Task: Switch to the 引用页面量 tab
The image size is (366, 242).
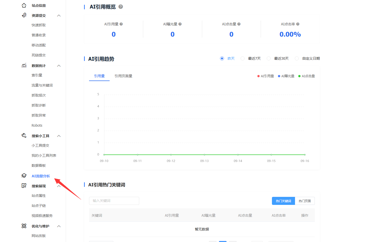Action: [x=123, y=76]
